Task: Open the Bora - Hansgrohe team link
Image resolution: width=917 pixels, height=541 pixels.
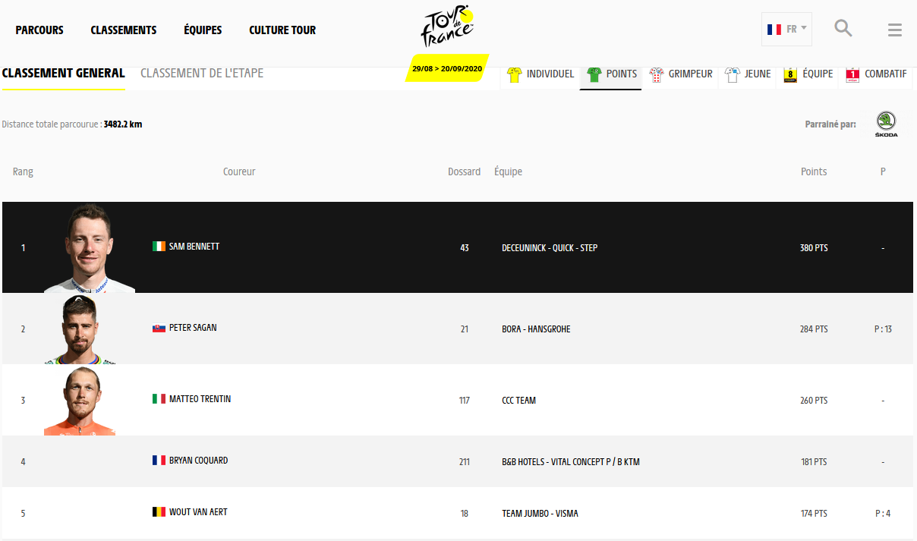Action: coord(536,329)
